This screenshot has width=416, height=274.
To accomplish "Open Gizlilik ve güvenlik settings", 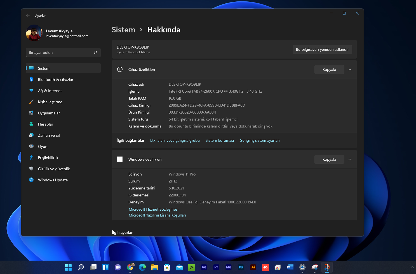I will coord(63,169).
